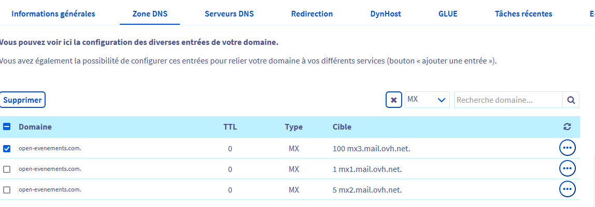Click the Recherche domaine search field
The width and height of the screenshot is (595, 207).
[508, 100]
